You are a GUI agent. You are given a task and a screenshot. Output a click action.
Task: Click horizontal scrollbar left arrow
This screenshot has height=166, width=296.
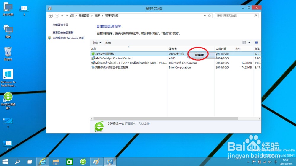tap(91, 118)
